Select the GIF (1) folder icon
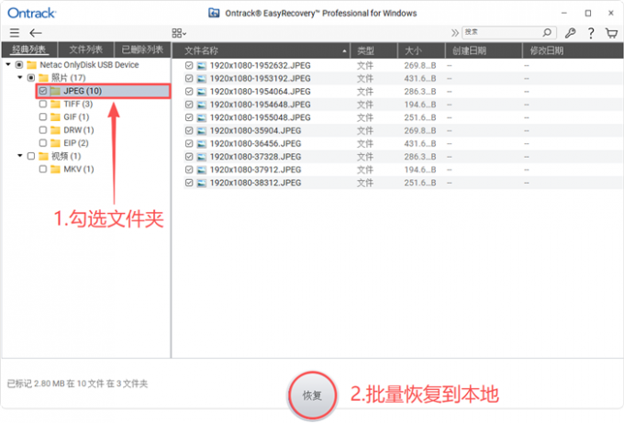Viewport: 624px width, 423px height. [x=55, y=117]
